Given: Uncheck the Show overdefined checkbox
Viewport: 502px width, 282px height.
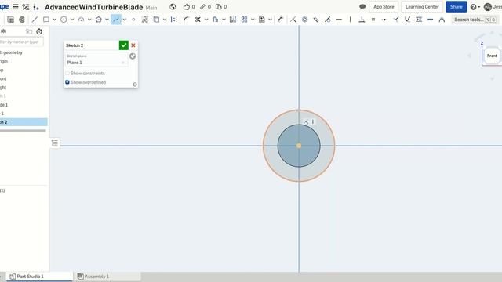Looking at the screenshot, I should tap(67, 82).
